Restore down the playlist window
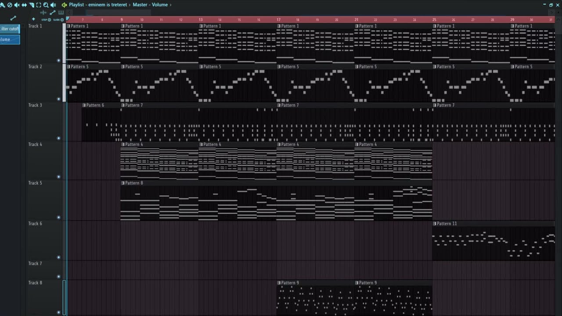This screenshot has width=562, height=316. [551, 5]
